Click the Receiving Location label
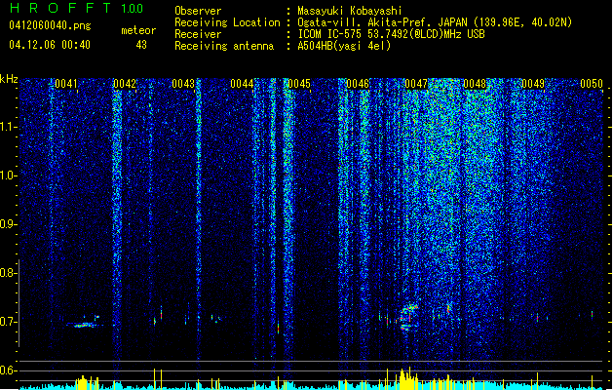Viewport: 613px width, 390px height. click(227, 22)
